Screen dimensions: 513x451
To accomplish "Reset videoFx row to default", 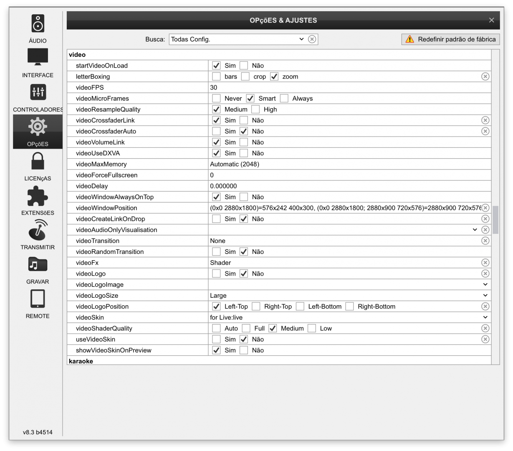I will [485, 263].
